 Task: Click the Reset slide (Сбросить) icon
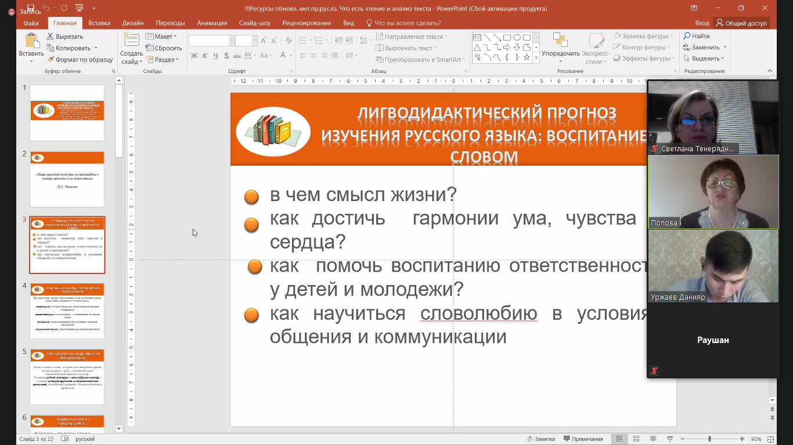pyautogui.click(x=150, y=48)
